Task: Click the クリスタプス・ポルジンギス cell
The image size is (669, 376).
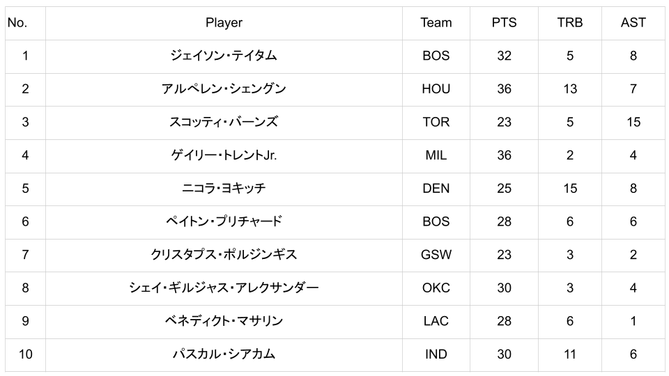Action: click(x=224, y=255)
